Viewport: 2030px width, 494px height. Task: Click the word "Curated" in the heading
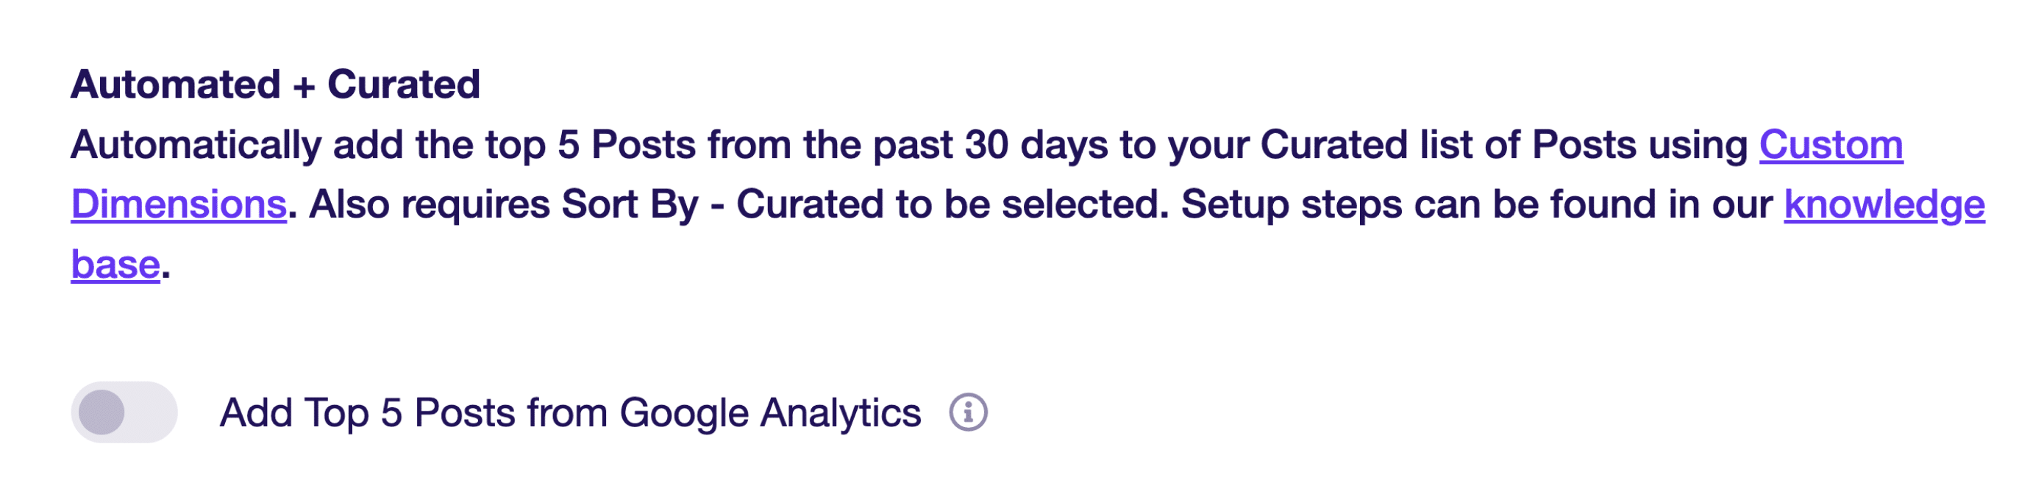tap(404, 85)
